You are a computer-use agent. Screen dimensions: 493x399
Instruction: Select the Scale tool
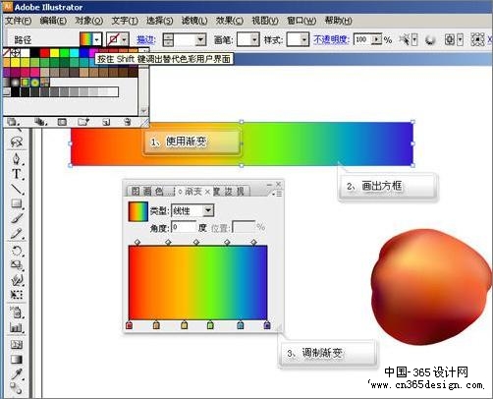click(17, 265)
